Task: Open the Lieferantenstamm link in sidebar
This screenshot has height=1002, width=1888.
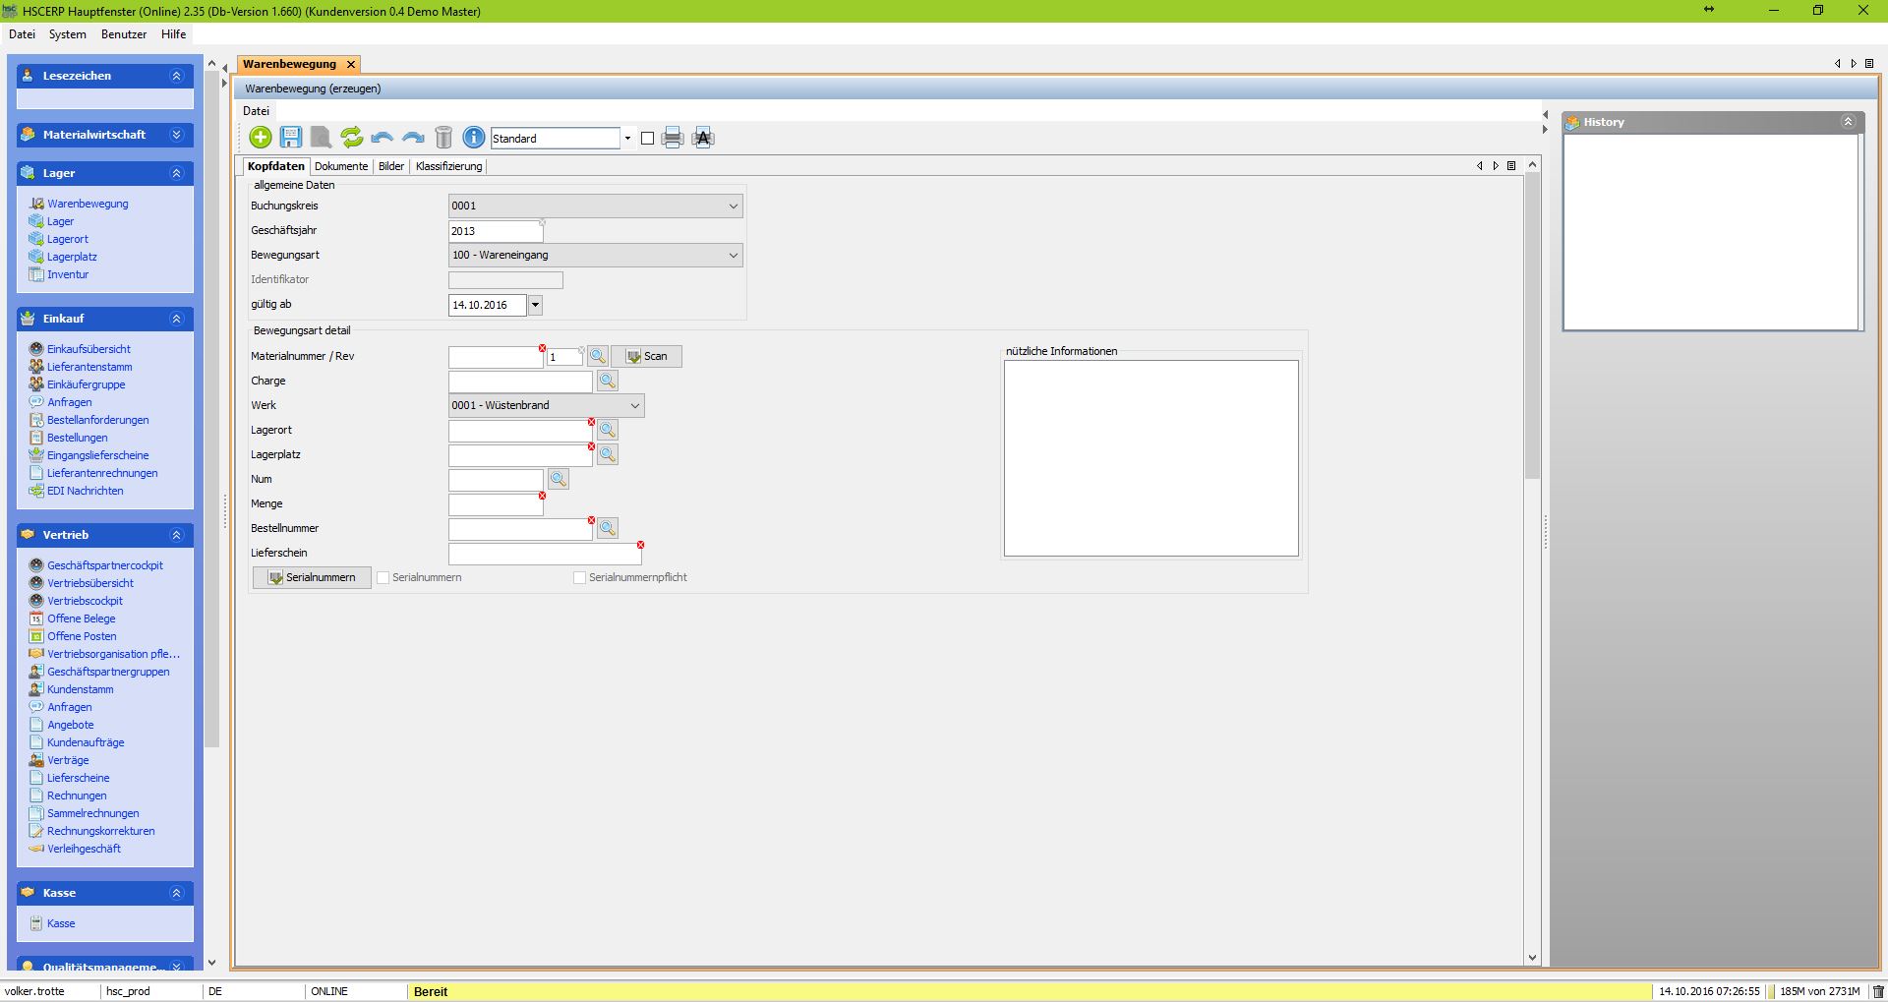Action: [x=89, y=367]
